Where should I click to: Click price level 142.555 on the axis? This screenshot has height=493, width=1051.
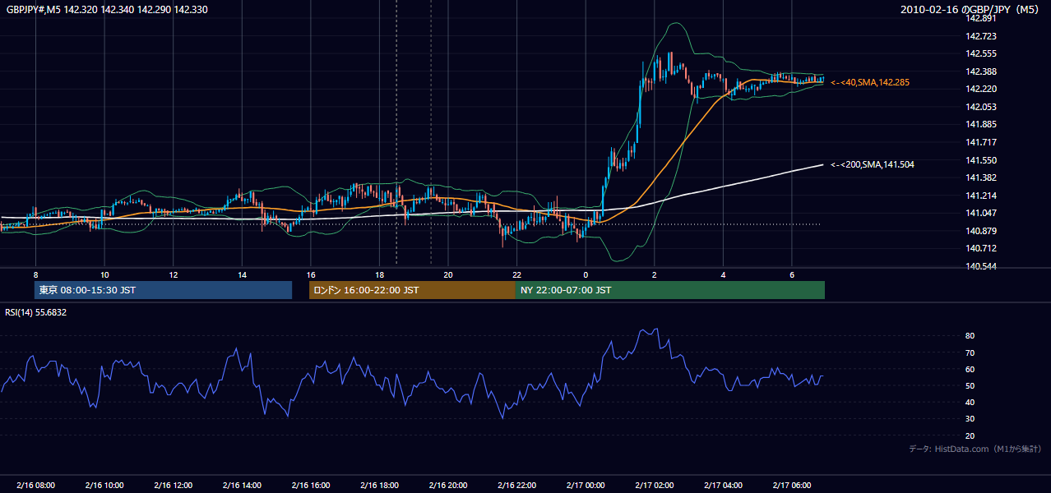[x=980, y=53]
